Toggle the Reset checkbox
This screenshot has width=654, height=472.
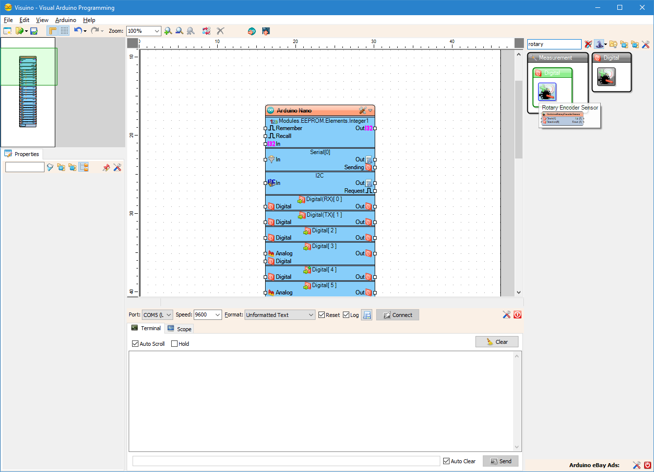coord(321,315)
